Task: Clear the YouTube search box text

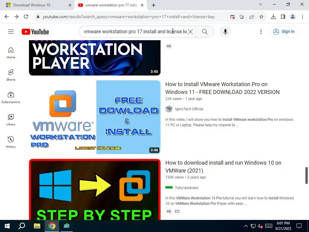Action: (190, 31)
